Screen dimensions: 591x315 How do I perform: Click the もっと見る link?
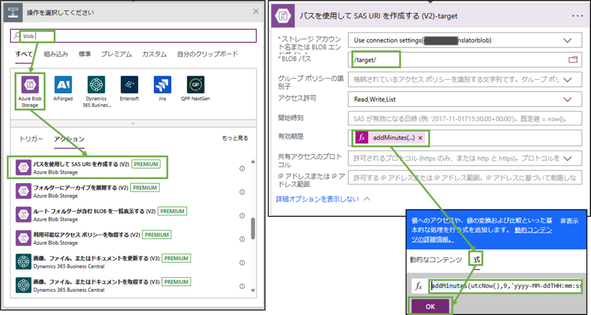tap(235, 138)
